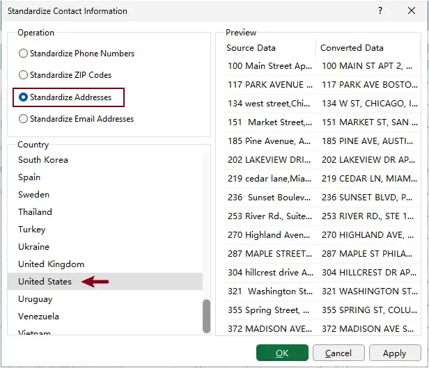
Task: Click source cell 100 Main Street Ap...
Action: click(x=270, y=66)
